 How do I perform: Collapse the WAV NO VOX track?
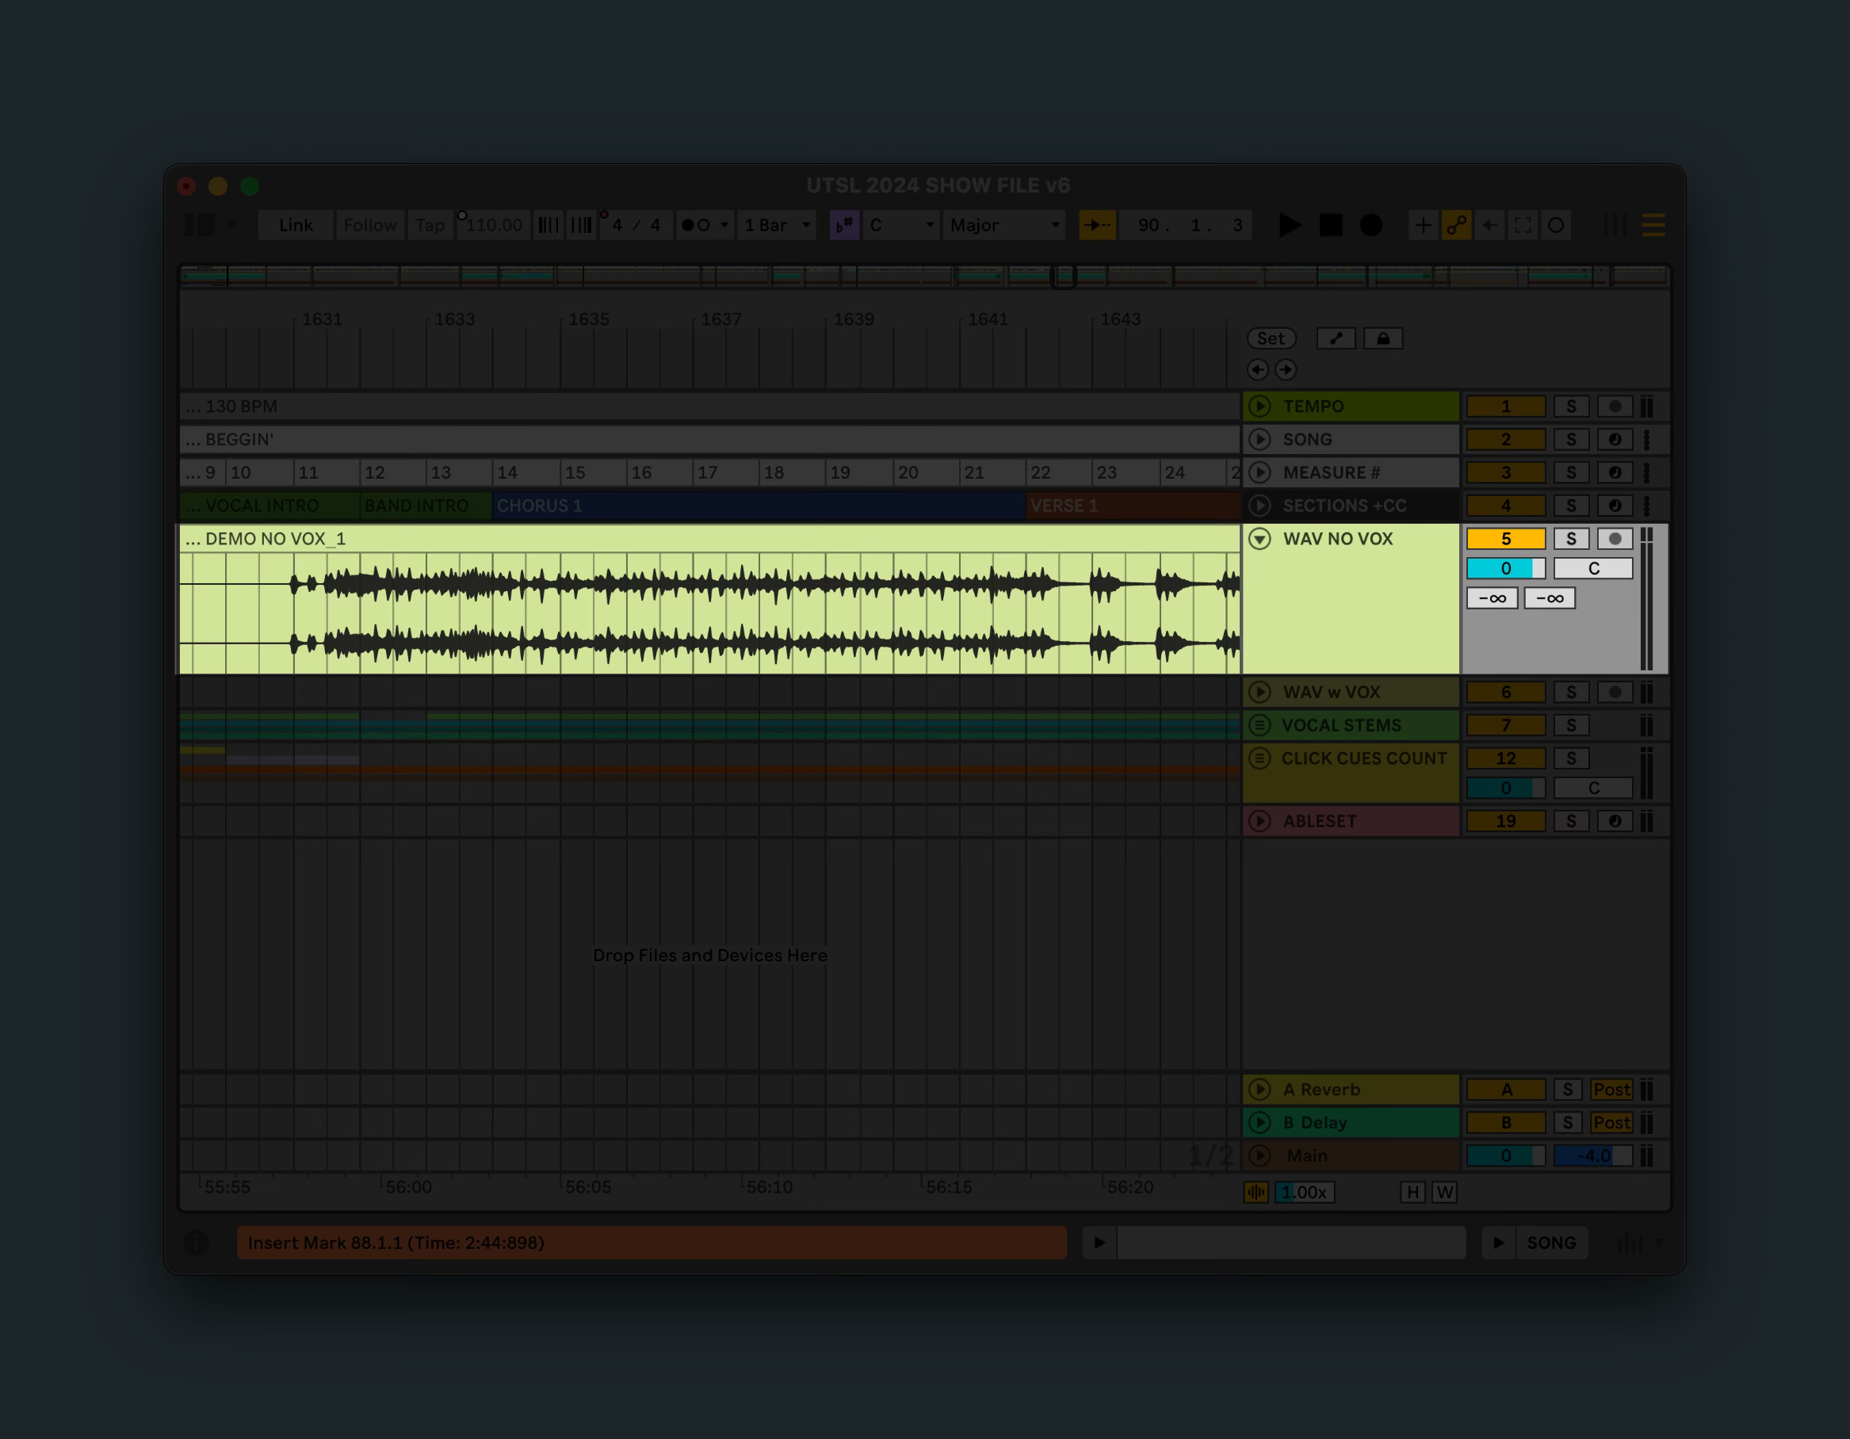tap(1259, 539)
